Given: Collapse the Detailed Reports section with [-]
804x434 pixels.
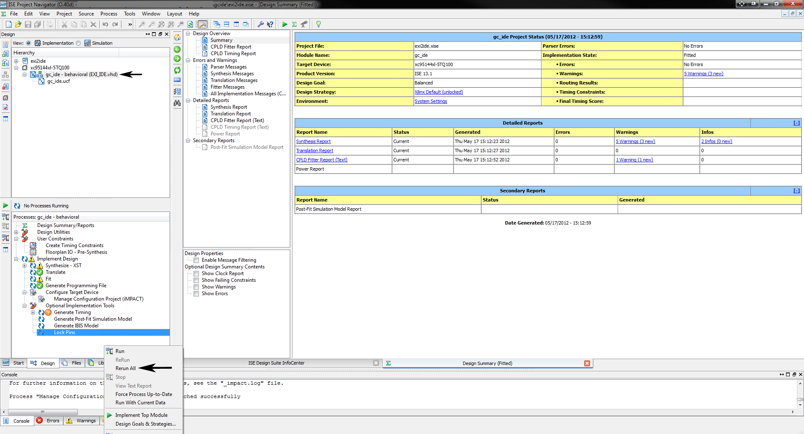Looking at the screenshot, I should click(796, 123).
